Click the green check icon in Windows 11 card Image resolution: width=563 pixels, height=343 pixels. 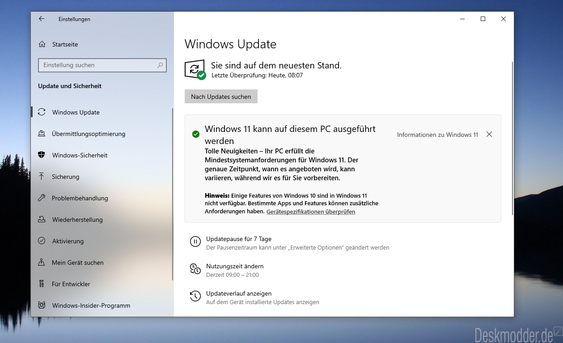tap(195, 134)
